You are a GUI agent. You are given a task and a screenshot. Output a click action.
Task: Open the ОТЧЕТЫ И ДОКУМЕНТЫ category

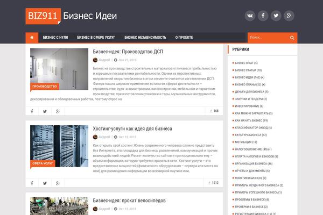coord(252,171)
